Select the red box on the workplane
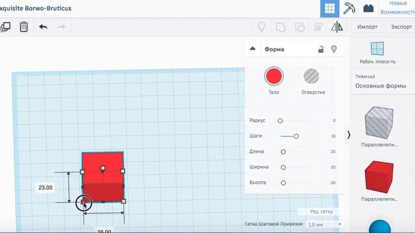Screen dimensions: 415x233 click(x=103, y=177)
